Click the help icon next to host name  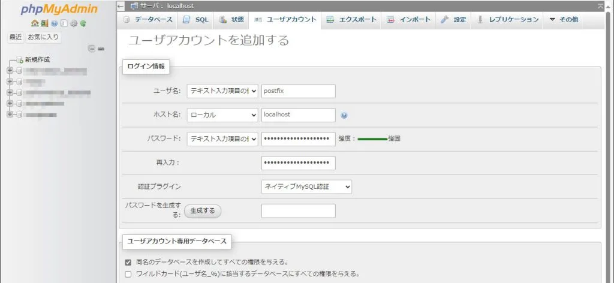[x=344, y=116]
